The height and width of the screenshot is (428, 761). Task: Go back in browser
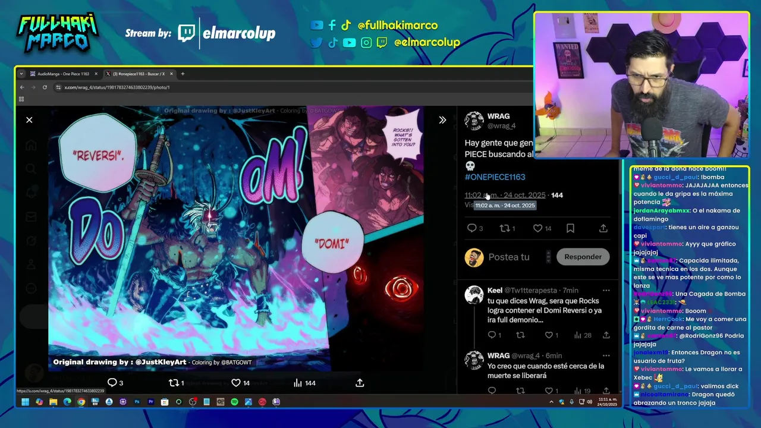click(x=22, y=87)
